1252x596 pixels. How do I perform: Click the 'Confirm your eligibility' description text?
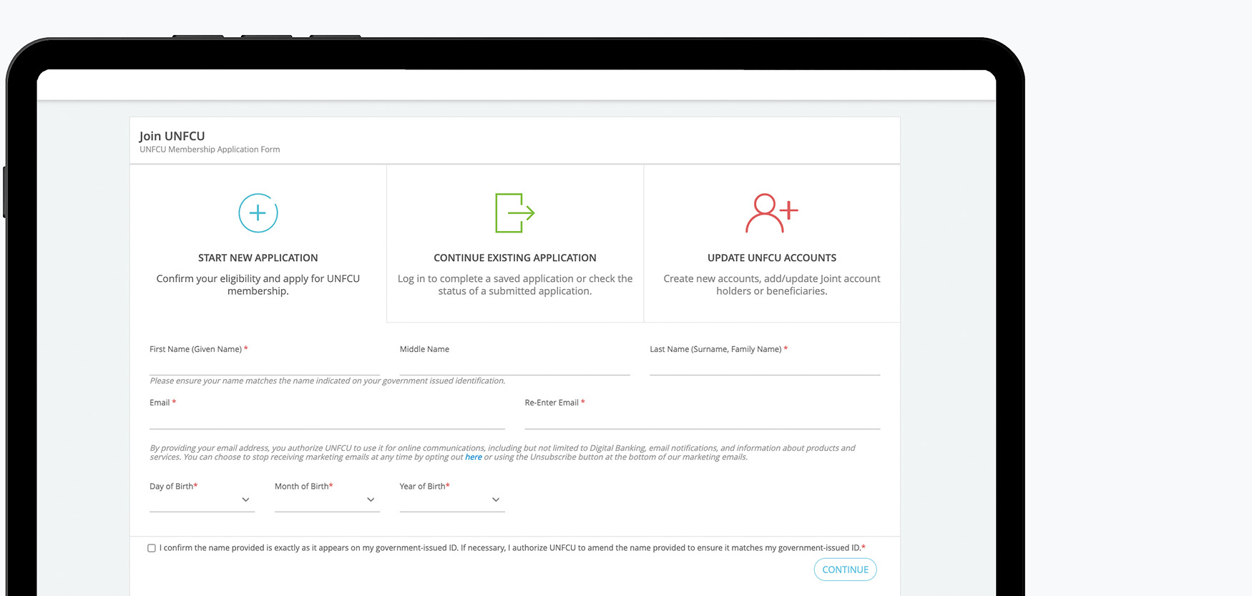(258, 285)
